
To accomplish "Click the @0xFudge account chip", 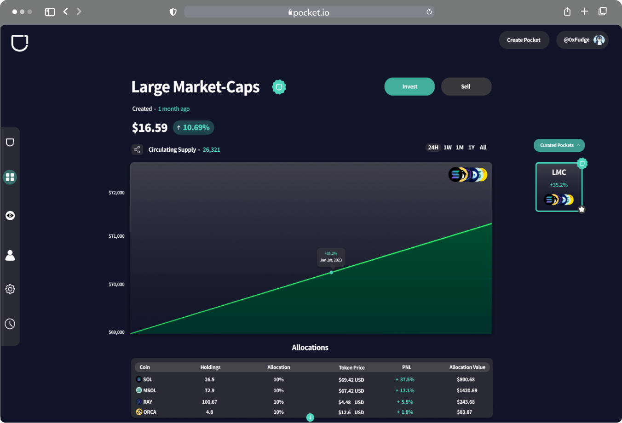I will click(582, 40).
